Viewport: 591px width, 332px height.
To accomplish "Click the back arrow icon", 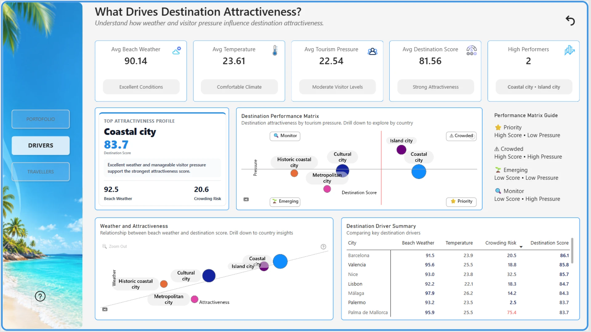I will point(570,21).
